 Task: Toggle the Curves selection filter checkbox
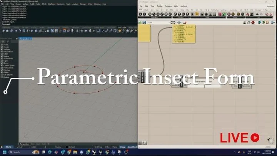pyautogui.click(x=2, y=47)
